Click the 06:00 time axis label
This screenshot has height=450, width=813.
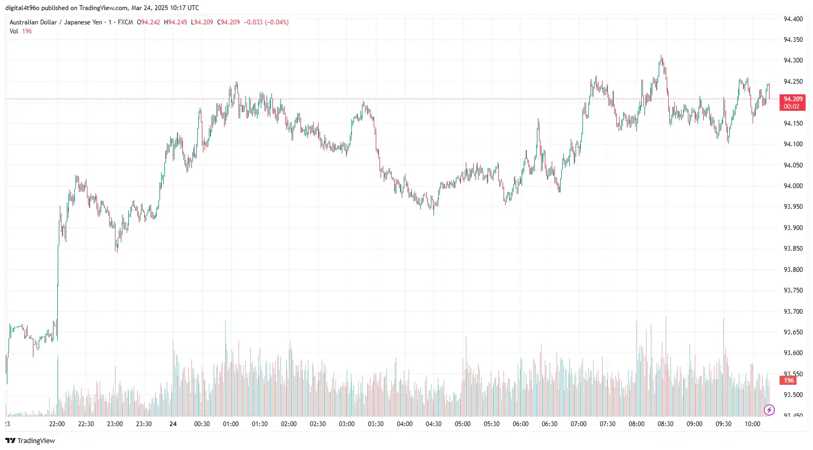[520, 424]
